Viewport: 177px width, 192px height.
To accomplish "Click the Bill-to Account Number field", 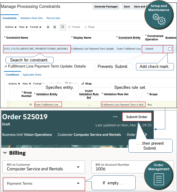I will 132,167.
